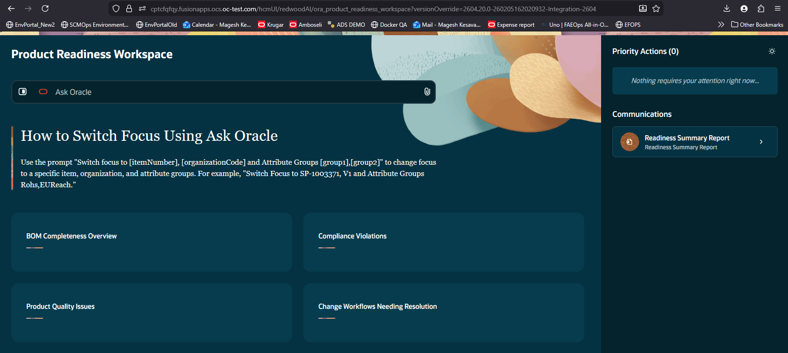
Task: Open the browser extensions puzzle icon
Action: click(x=761, y=8)
